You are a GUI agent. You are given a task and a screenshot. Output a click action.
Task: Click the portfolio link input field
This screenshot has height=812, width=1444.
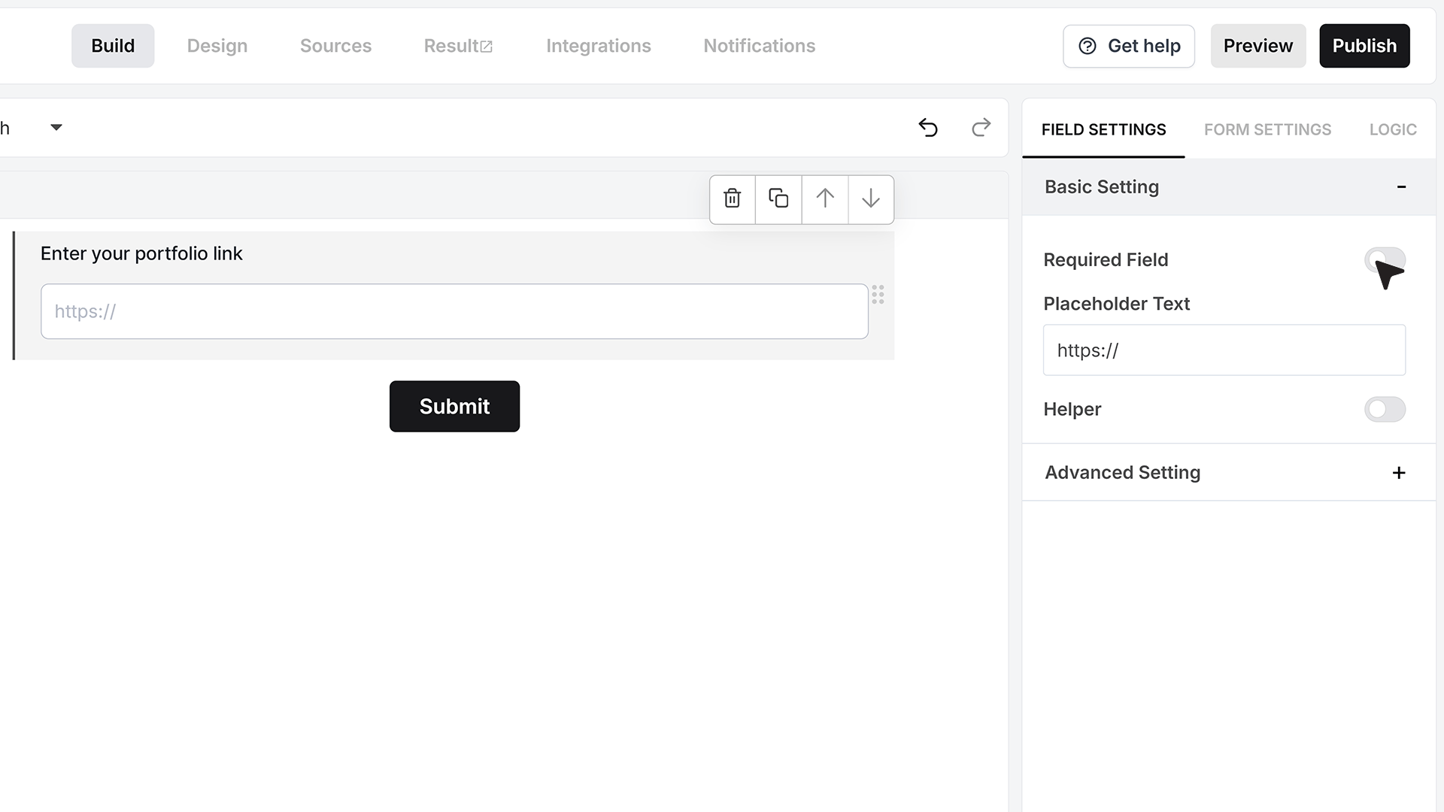(454, 311)
